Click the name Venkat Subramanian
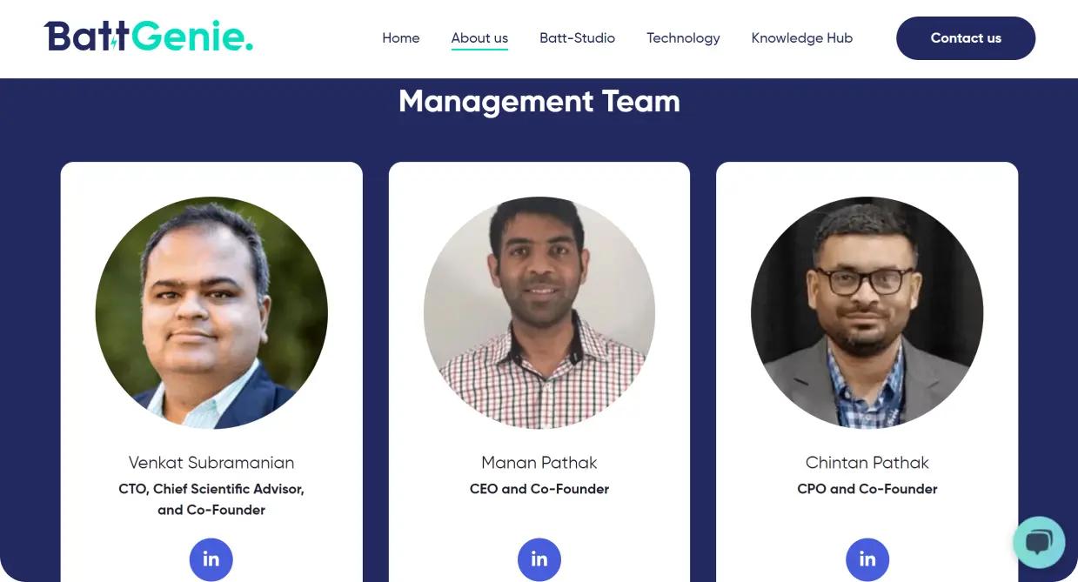 coord(211,463)
